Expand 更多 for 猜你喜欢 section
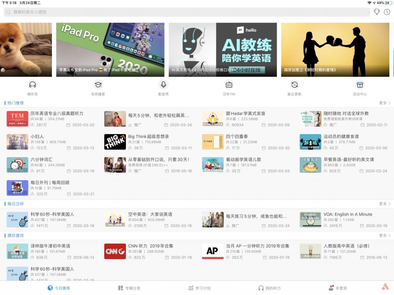Viewport: 394px width, 295px height. click(385, 235)
